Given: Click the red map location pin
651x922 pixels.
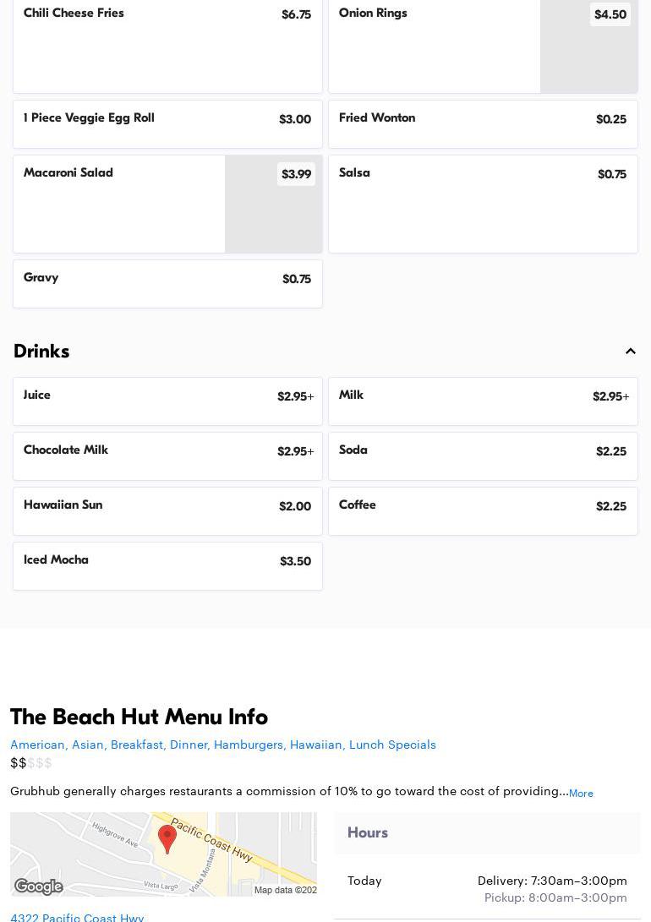Looking at the screenshot, I should 167,837.
